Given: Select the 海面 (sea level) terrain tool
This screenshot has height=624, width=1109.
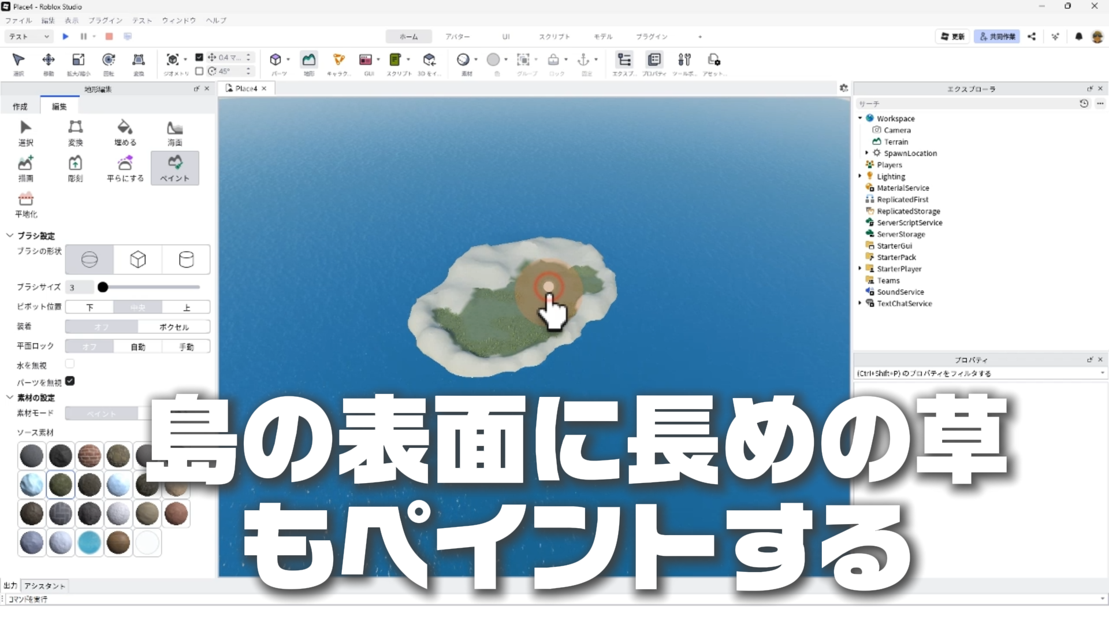Looking at the screenshot, I should click(174, 133).
